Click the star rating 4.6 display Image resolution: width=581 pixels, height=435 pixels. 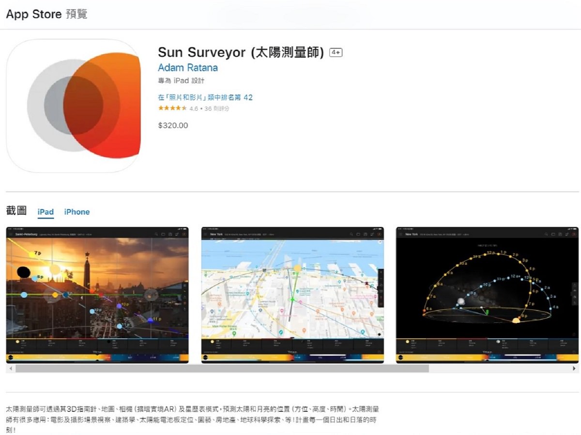click(x=194, y=109)
